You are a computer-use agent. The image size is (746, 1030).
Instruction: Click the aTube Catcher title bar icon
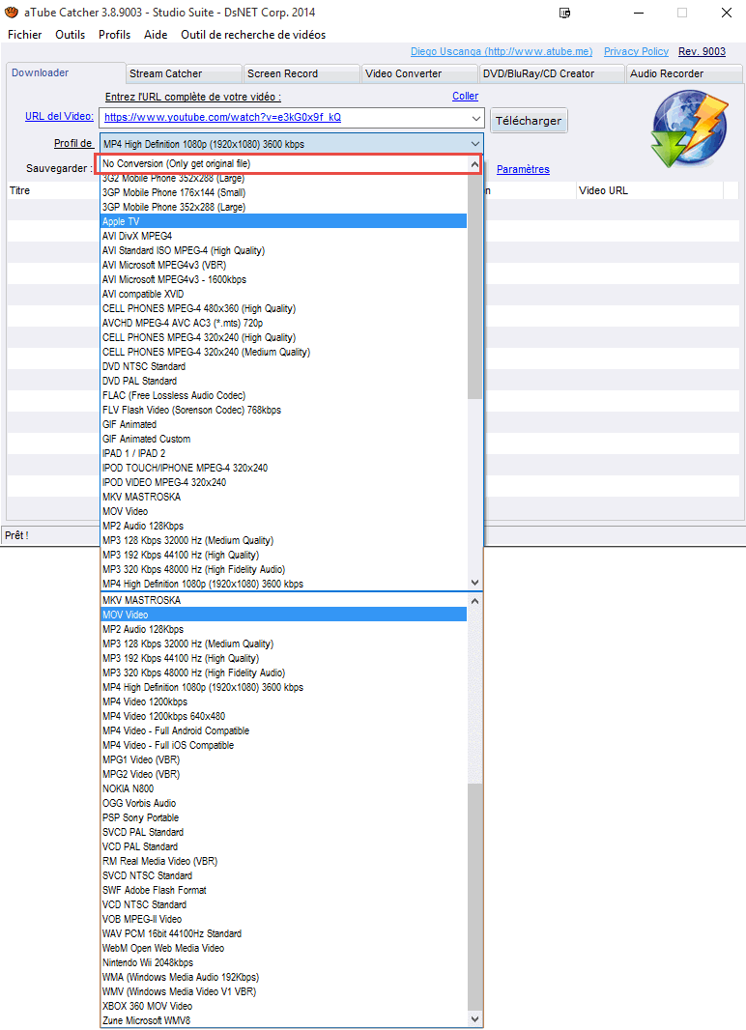point(12,13)
